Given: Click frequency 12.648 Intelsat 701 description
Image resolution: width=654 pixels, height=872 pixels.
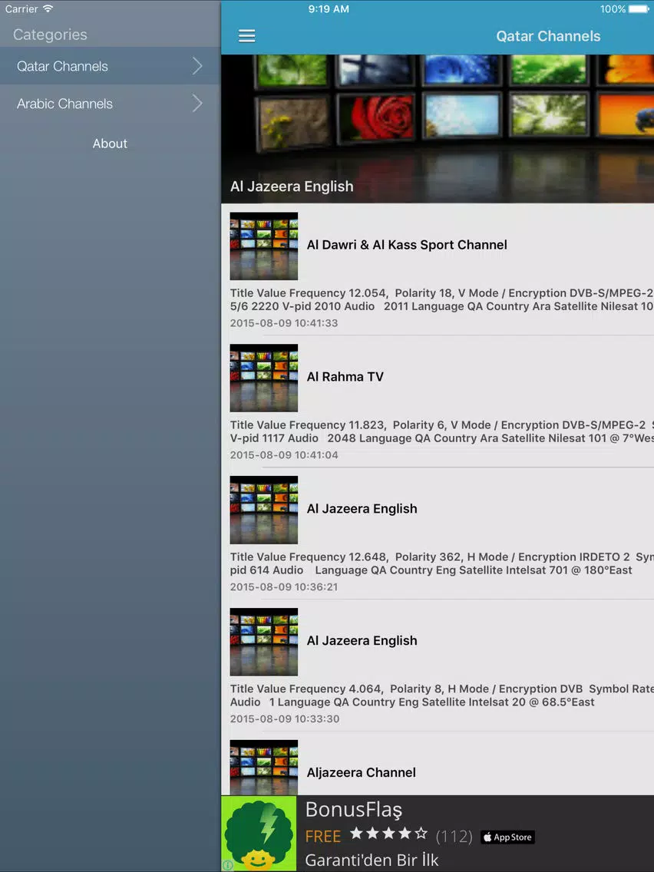Looking at the screenshot, I should point(442,563).
